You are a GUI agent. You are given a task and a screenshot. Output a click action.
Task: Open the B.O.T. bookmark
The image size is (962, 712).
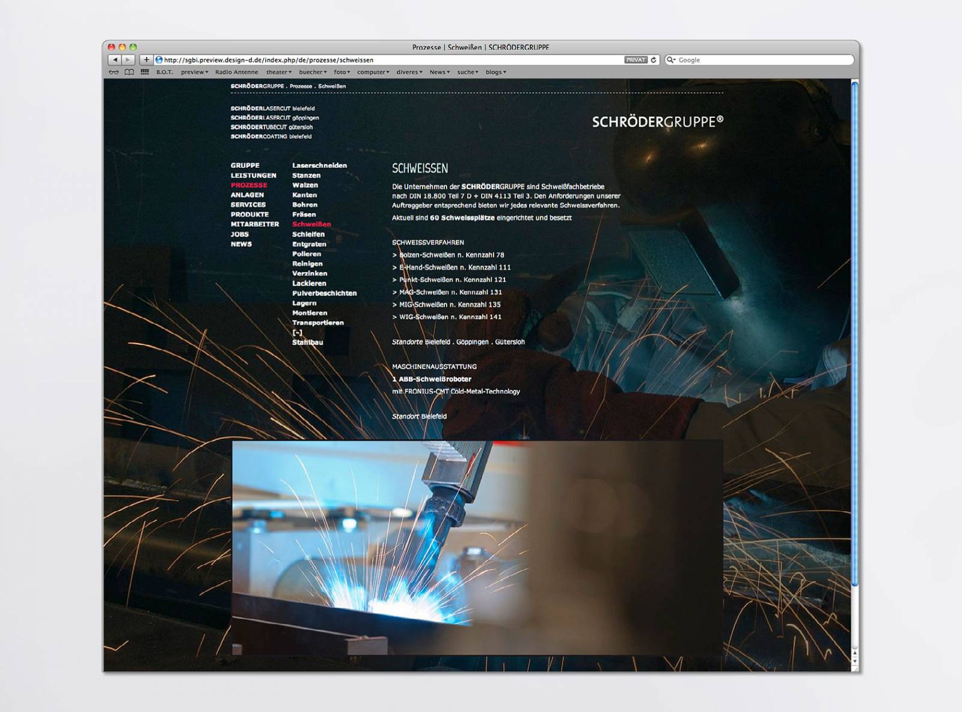164,72
